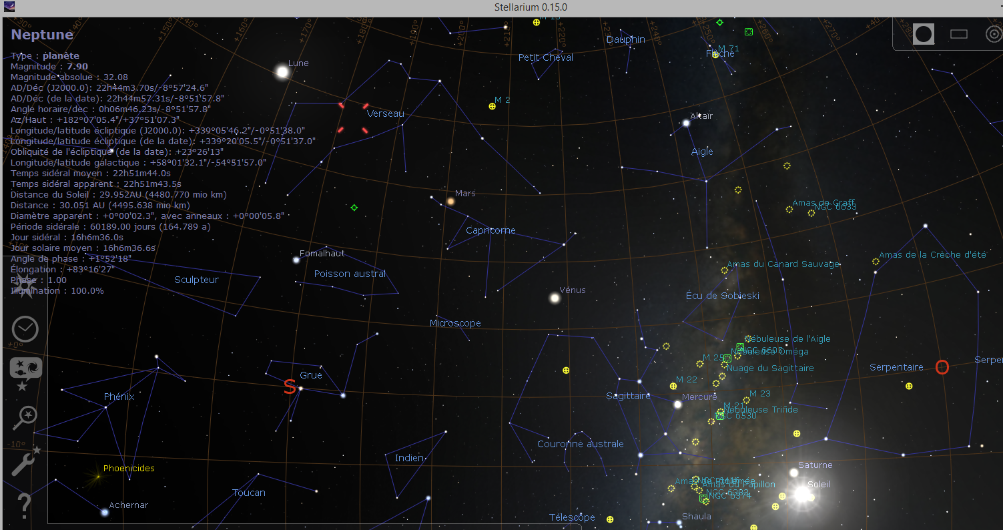Select the star Altaïr
The width and height of the screenshot is (1003, 530).
tap(685, 123)
